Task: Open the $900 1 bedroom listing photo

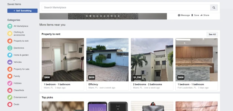Action: pos(63,59)
